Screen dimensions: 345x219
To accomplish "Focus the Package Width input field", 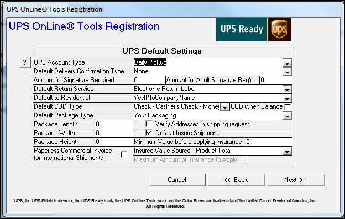I will tap(114, 133).
